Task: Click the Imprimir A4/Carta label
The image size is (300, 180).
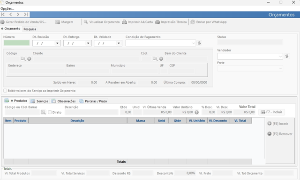Action: click(x=140, y=22)
